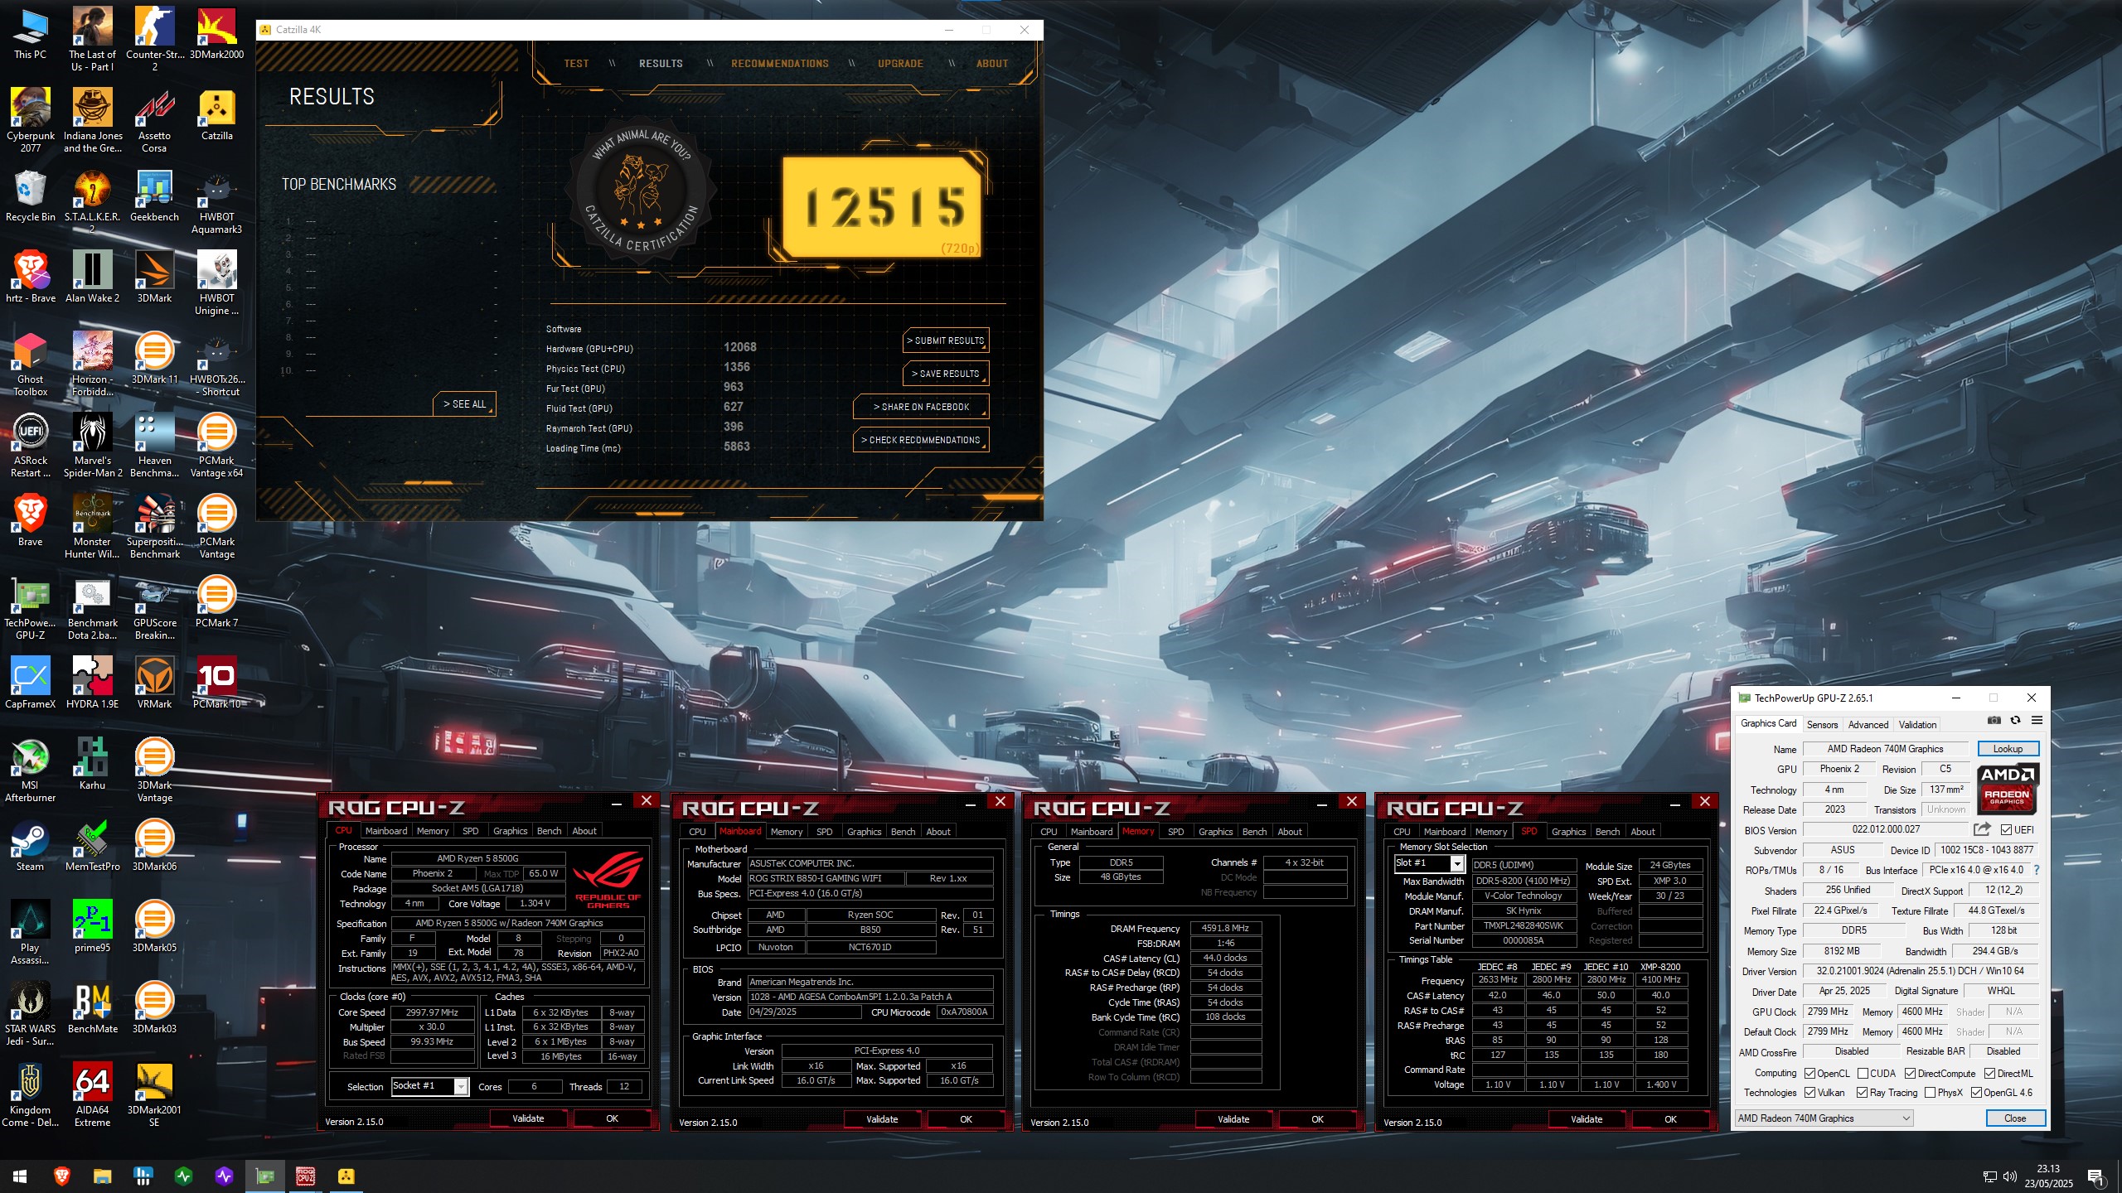Toggle the DirectML checkbox
Screen dimensions: 2122x1193
1989,1073
